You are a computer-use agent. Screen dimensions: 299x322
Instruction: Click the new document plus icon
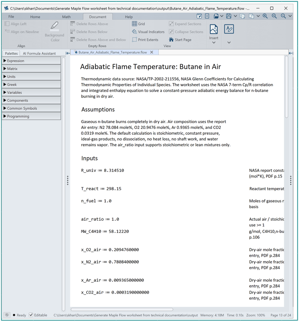(207, 16)
